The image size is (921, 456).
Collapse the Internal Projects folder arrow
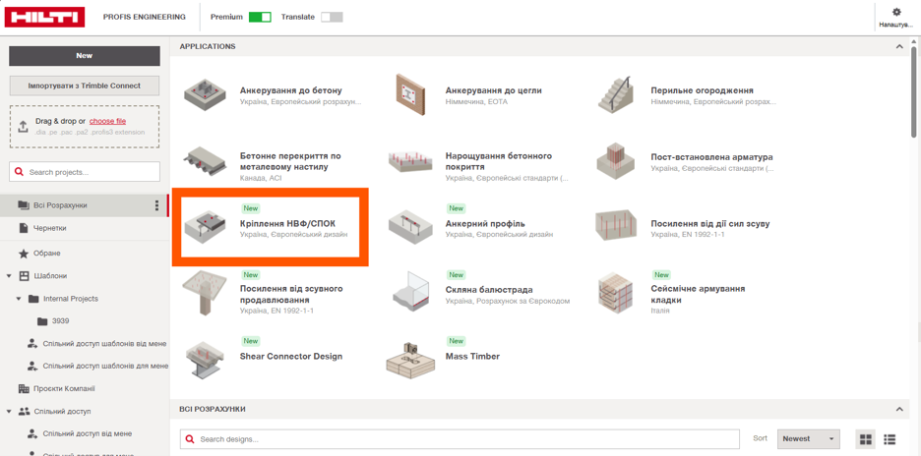[19, 299]
